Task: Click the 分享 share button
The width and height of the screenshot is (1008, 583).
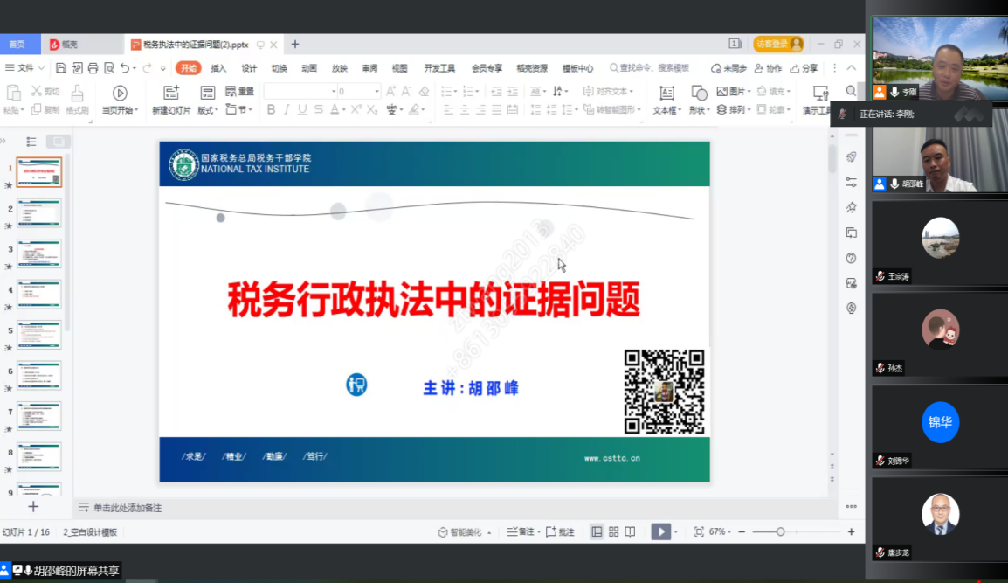Action: click(x=804, y=68)
